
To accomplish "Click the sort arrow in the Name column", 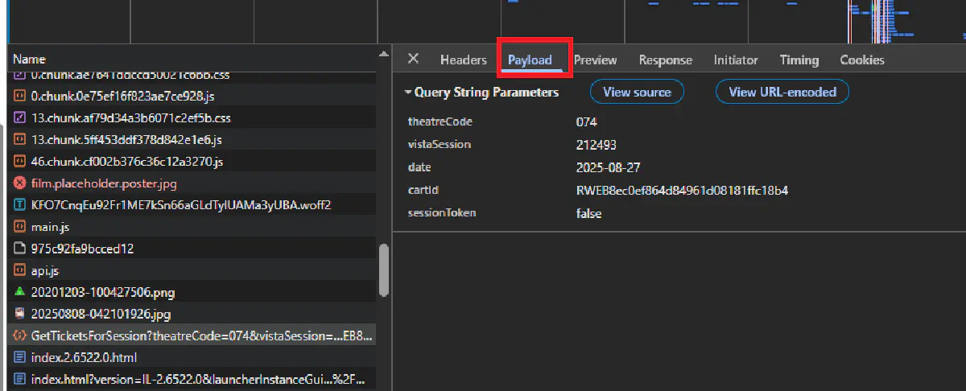I will (x=382, y=55).
